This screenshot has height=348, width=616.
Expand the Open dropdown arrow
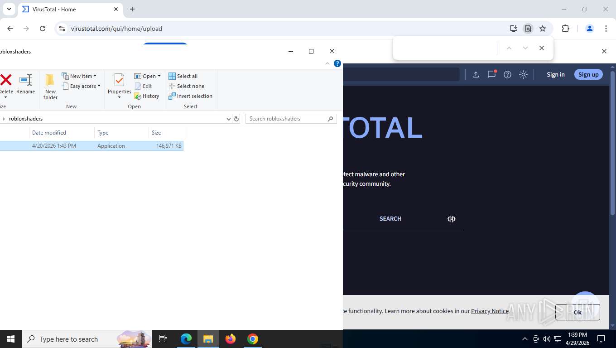tap(159, 76)
